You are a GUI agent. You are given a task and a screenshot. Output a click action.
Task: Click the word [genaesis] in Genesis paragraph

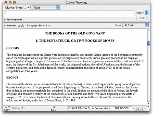(64, 55)
